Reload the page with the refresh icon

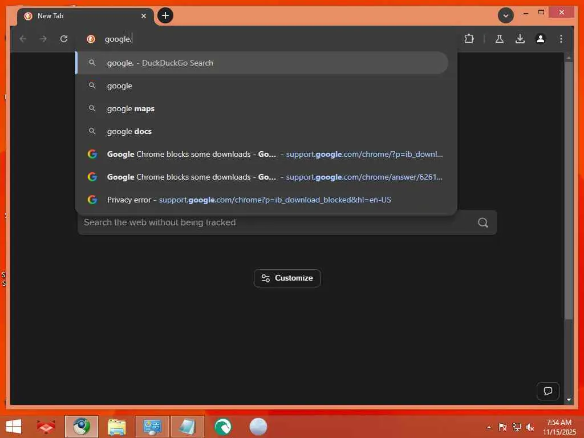point(64,39)
